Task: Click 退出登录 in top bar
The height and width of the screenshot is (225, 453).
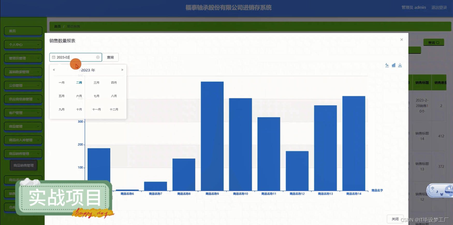Action: [439, 7]
